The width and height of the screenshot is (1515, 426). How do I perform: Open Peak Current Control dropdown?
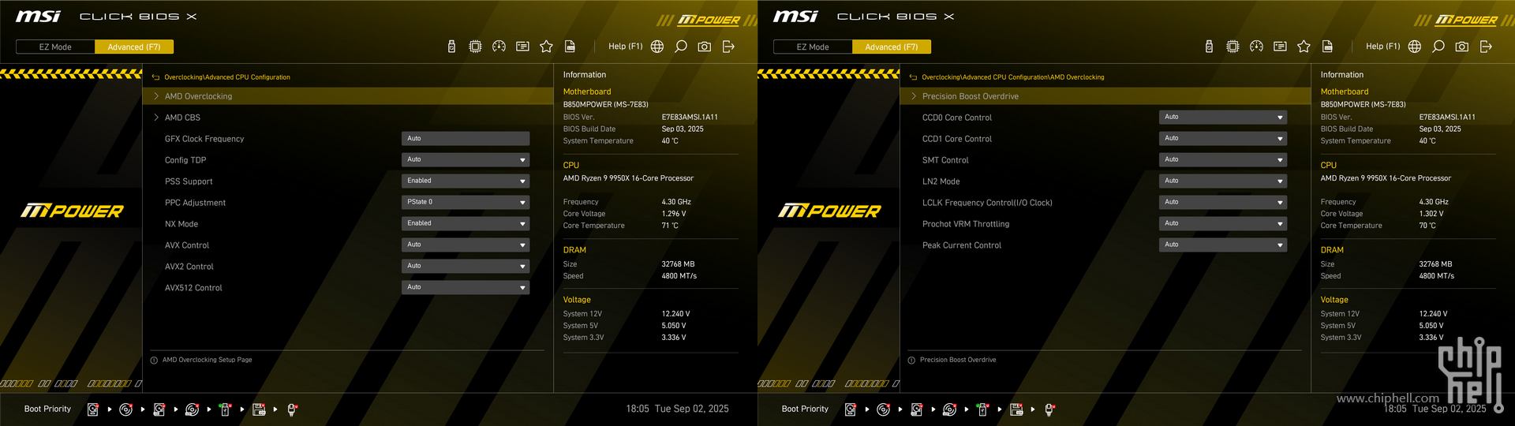coord(1223,245)
